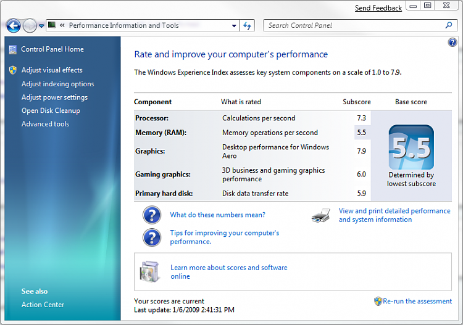The height and width of the screenshot is (325, 463).
Task: Open What do these numbers mean?
Action: 218,215
